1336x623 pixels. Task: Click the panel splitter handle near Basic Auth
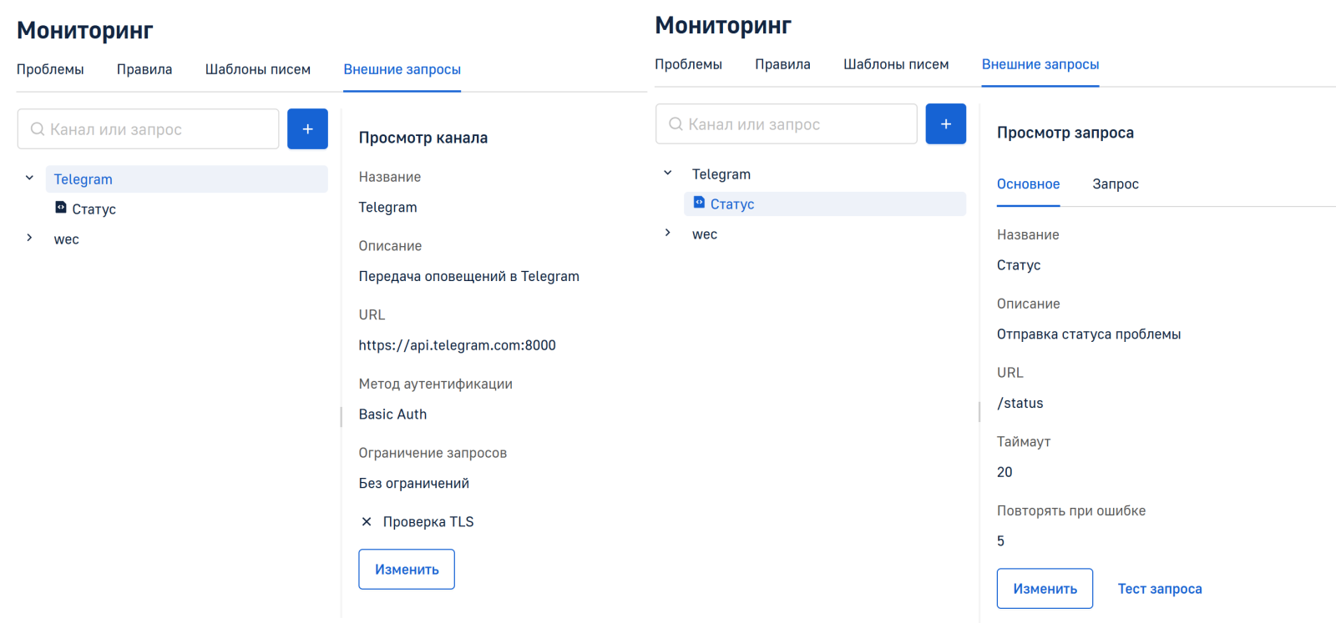pos(341,416)
